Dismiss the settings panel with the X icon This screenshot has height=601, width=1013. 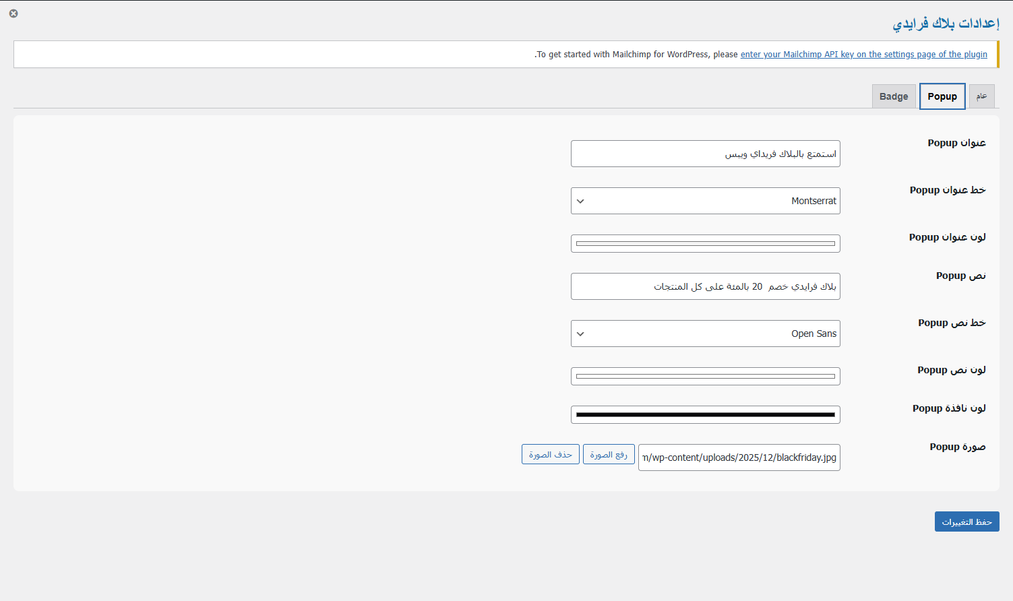(13, 13)
